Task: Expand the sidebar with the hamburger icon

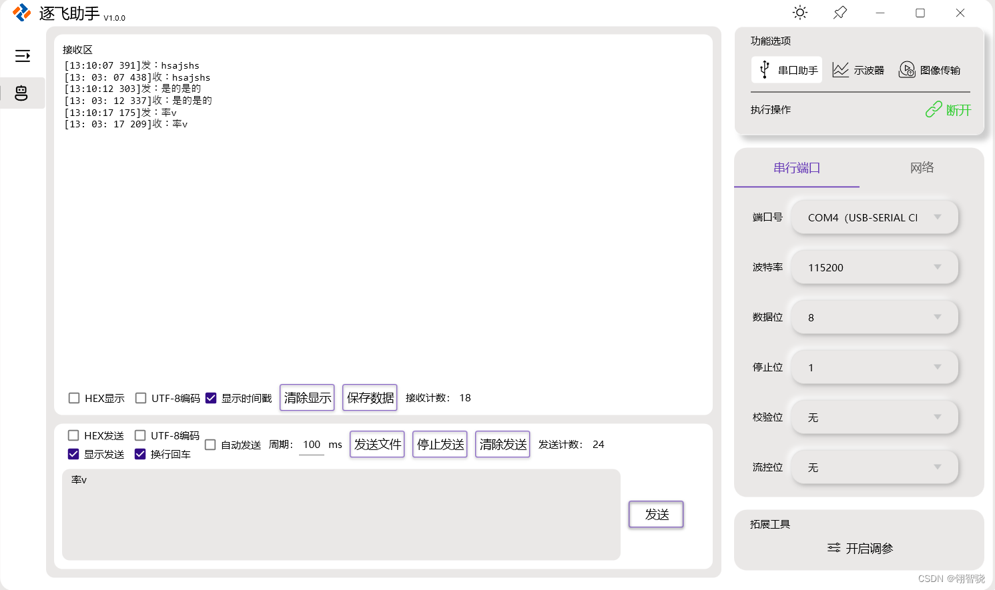Action: click(x=22, y=56)
